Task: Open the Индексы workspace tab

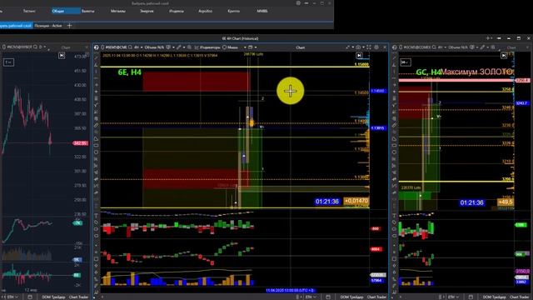Action: point(176,11)
